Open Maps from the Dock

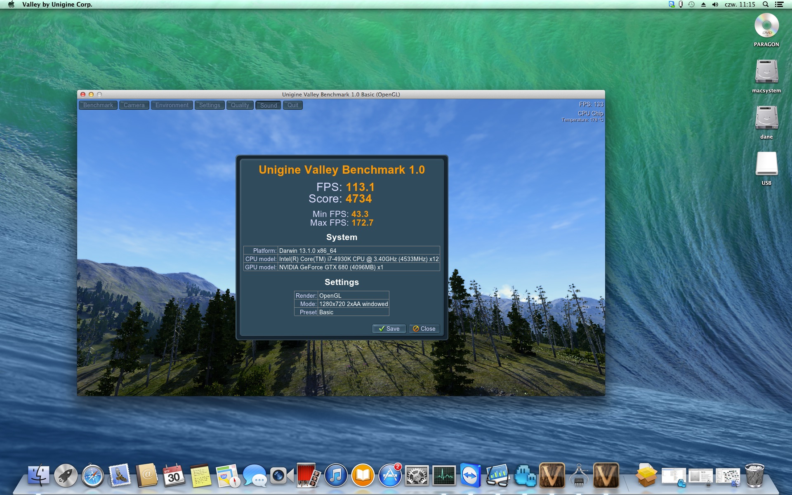point(228,476)
